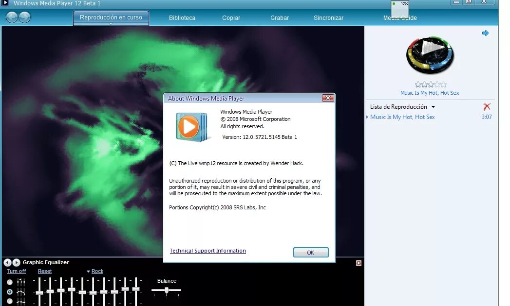Viewport: 510px width, 306px height.
Task: Rate the song using the star rating
Action: coord(430,84)
